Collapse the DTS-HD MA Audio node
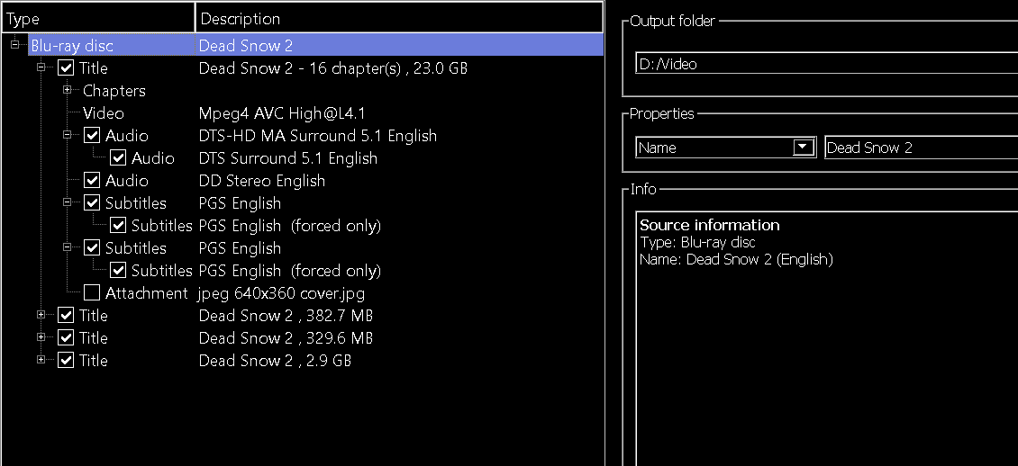Image resolution: width=1018 pixels, height=466 pixels. [x=67, y=134]
